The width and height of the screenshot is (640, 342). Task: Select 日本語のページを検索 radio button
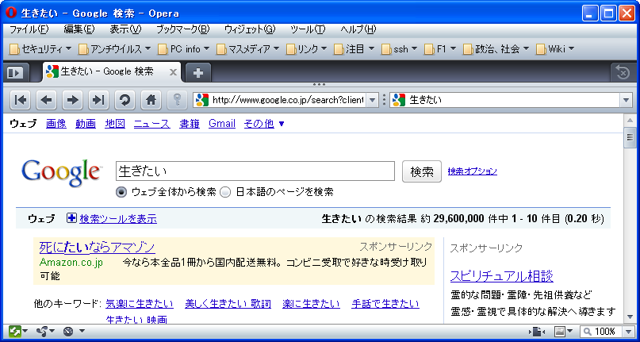pos(226,192)
